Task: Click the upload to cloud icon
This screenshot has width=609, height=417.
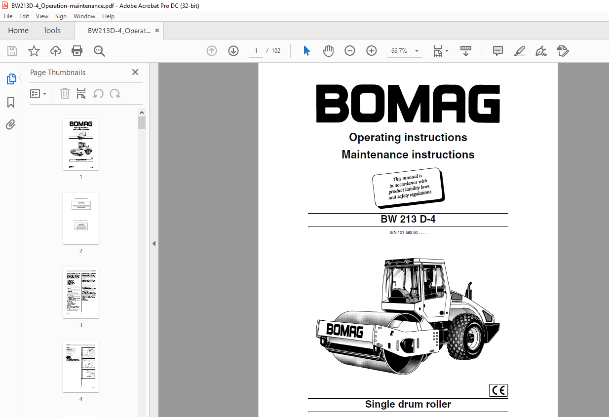Action: (x=56, y=51)
